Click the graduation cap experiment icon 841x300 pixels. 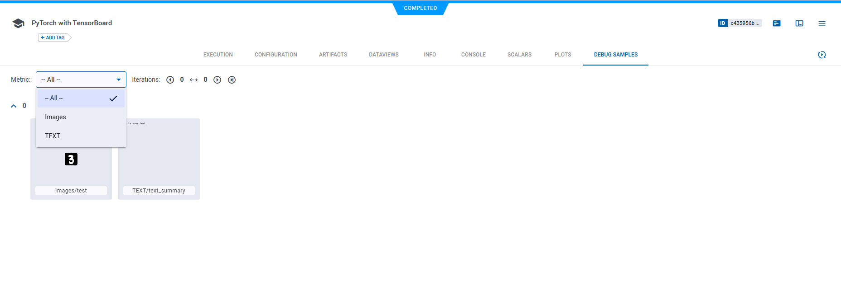click(18, 23)
